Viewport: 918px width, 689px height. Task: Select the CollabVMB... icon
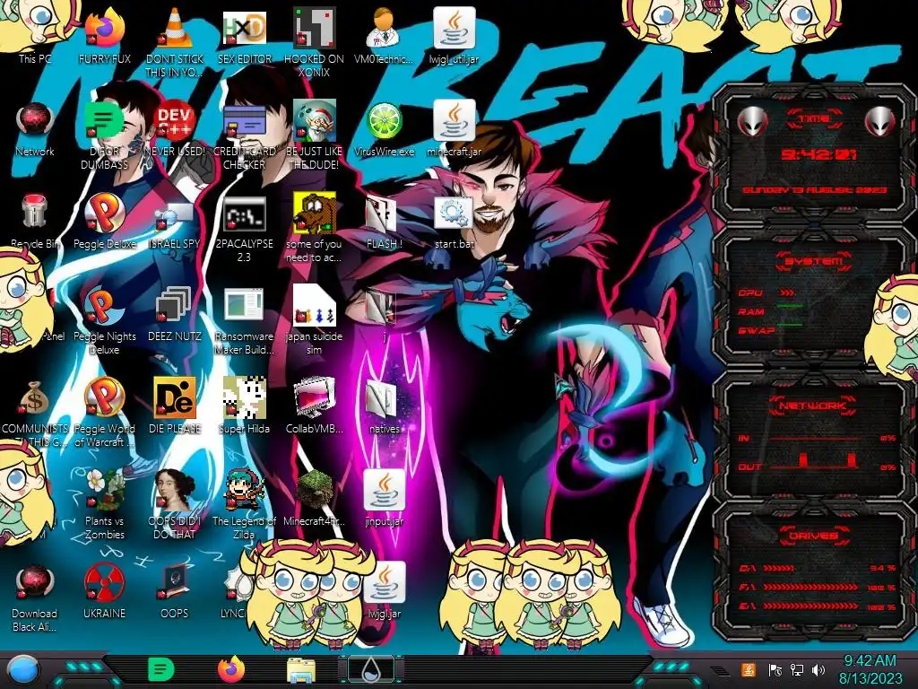tap(315, 406)
